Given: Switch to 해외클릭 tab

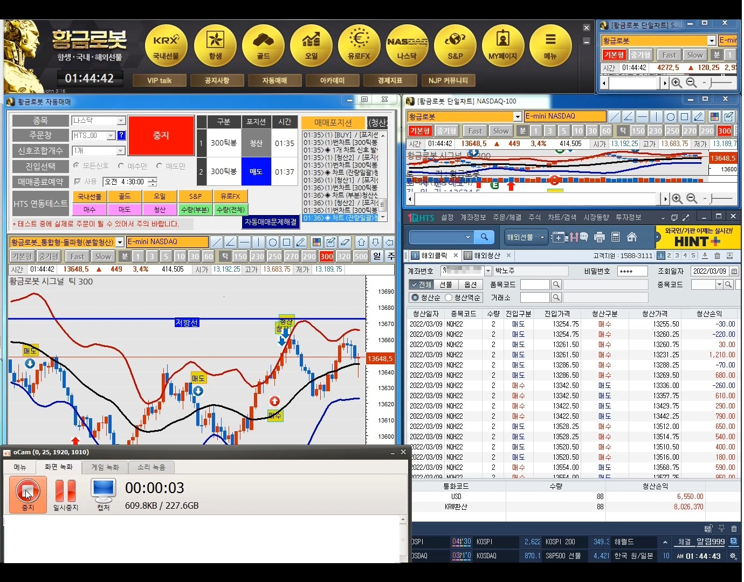Looking at the screenshot, I should pyautogui.click(x=434, y=255).
